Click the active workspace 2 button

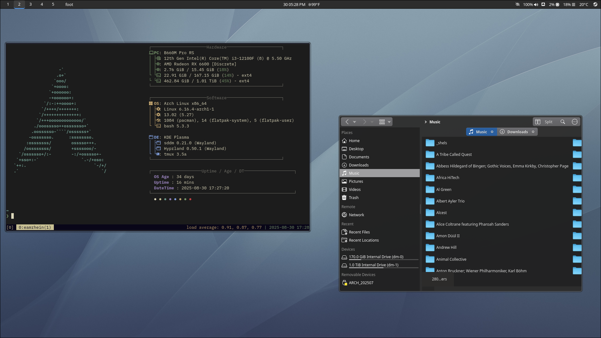point(19,4)
